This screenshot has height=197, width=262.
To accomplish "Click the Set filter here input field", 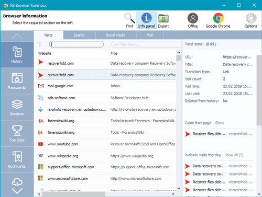I will click(146, 44).
